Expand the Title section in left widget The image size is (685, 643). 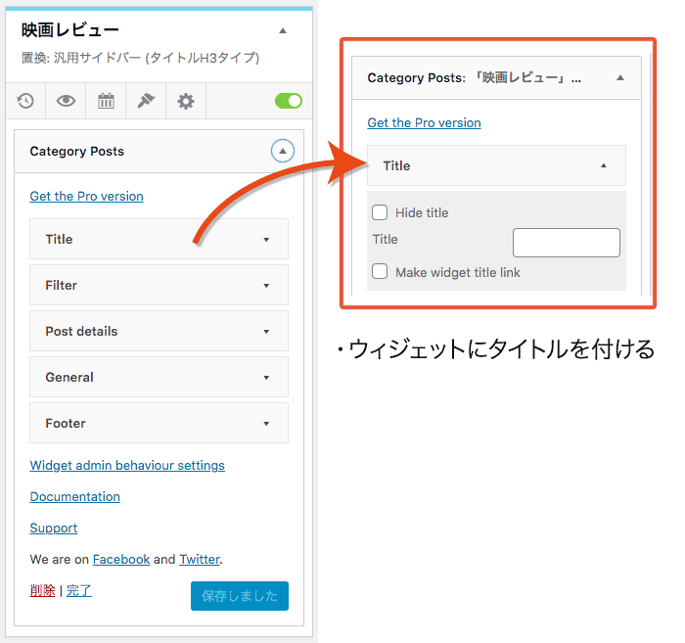(159, 239)
